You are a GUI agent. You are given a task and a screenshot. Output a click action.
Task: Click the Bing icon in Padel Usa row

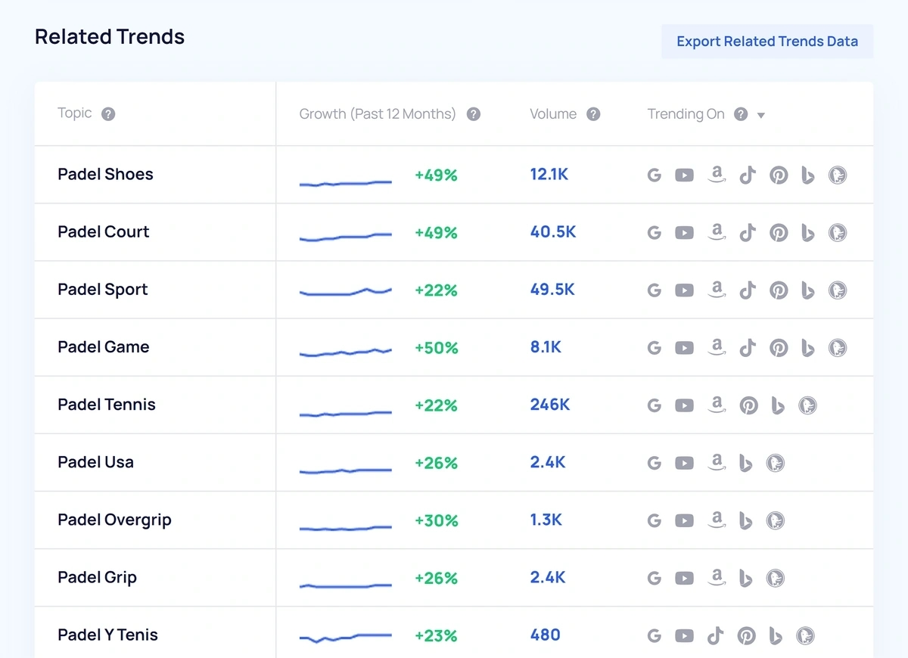pyautogui.click(x=746, y=464)
